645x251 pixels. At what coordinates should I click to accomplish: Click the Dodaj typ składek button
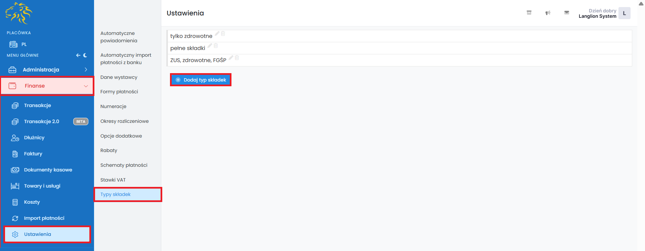201,80
